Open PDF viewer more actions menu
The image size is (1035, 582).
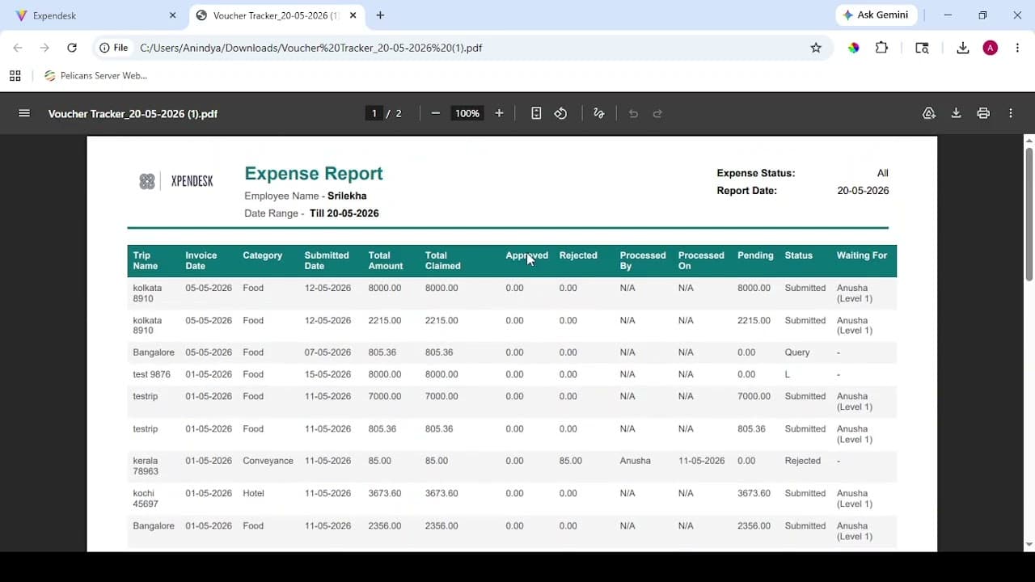pyautogui.click(x=1011, y=113)
